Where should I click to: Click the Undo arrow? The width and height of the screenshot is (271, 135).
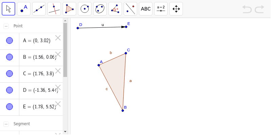tap(247, 9)
